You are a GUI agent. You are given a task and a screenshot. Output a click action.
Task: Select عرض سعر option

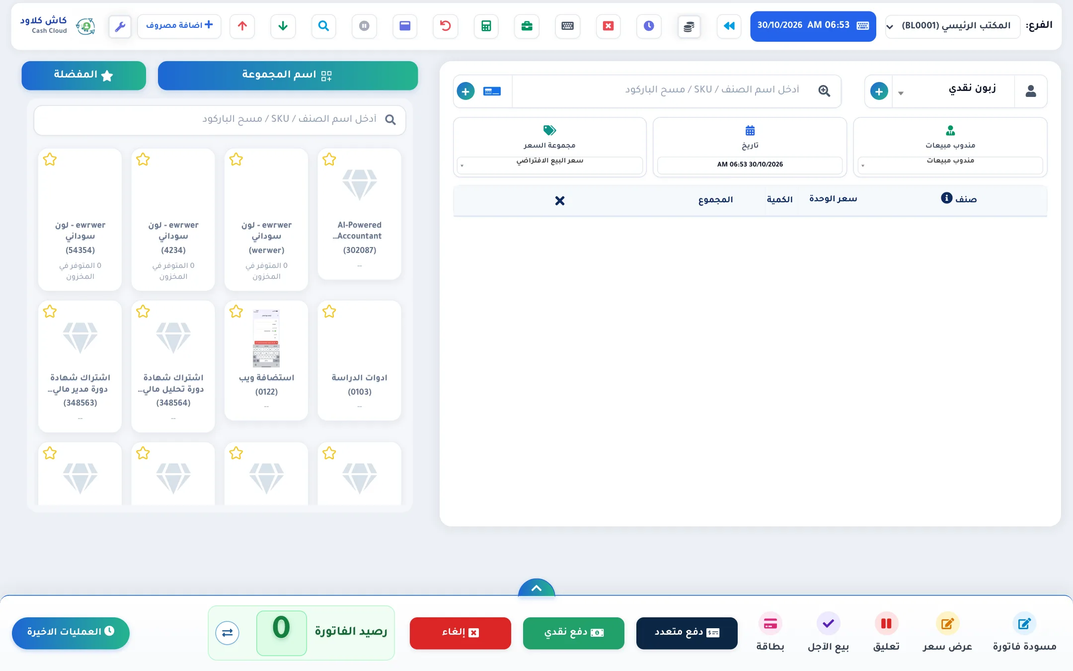point(947,632)
